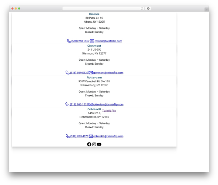Email glenmont@twistnflip.com
The height and width of the screenshot is (185, 218).
tap(108, 73)
